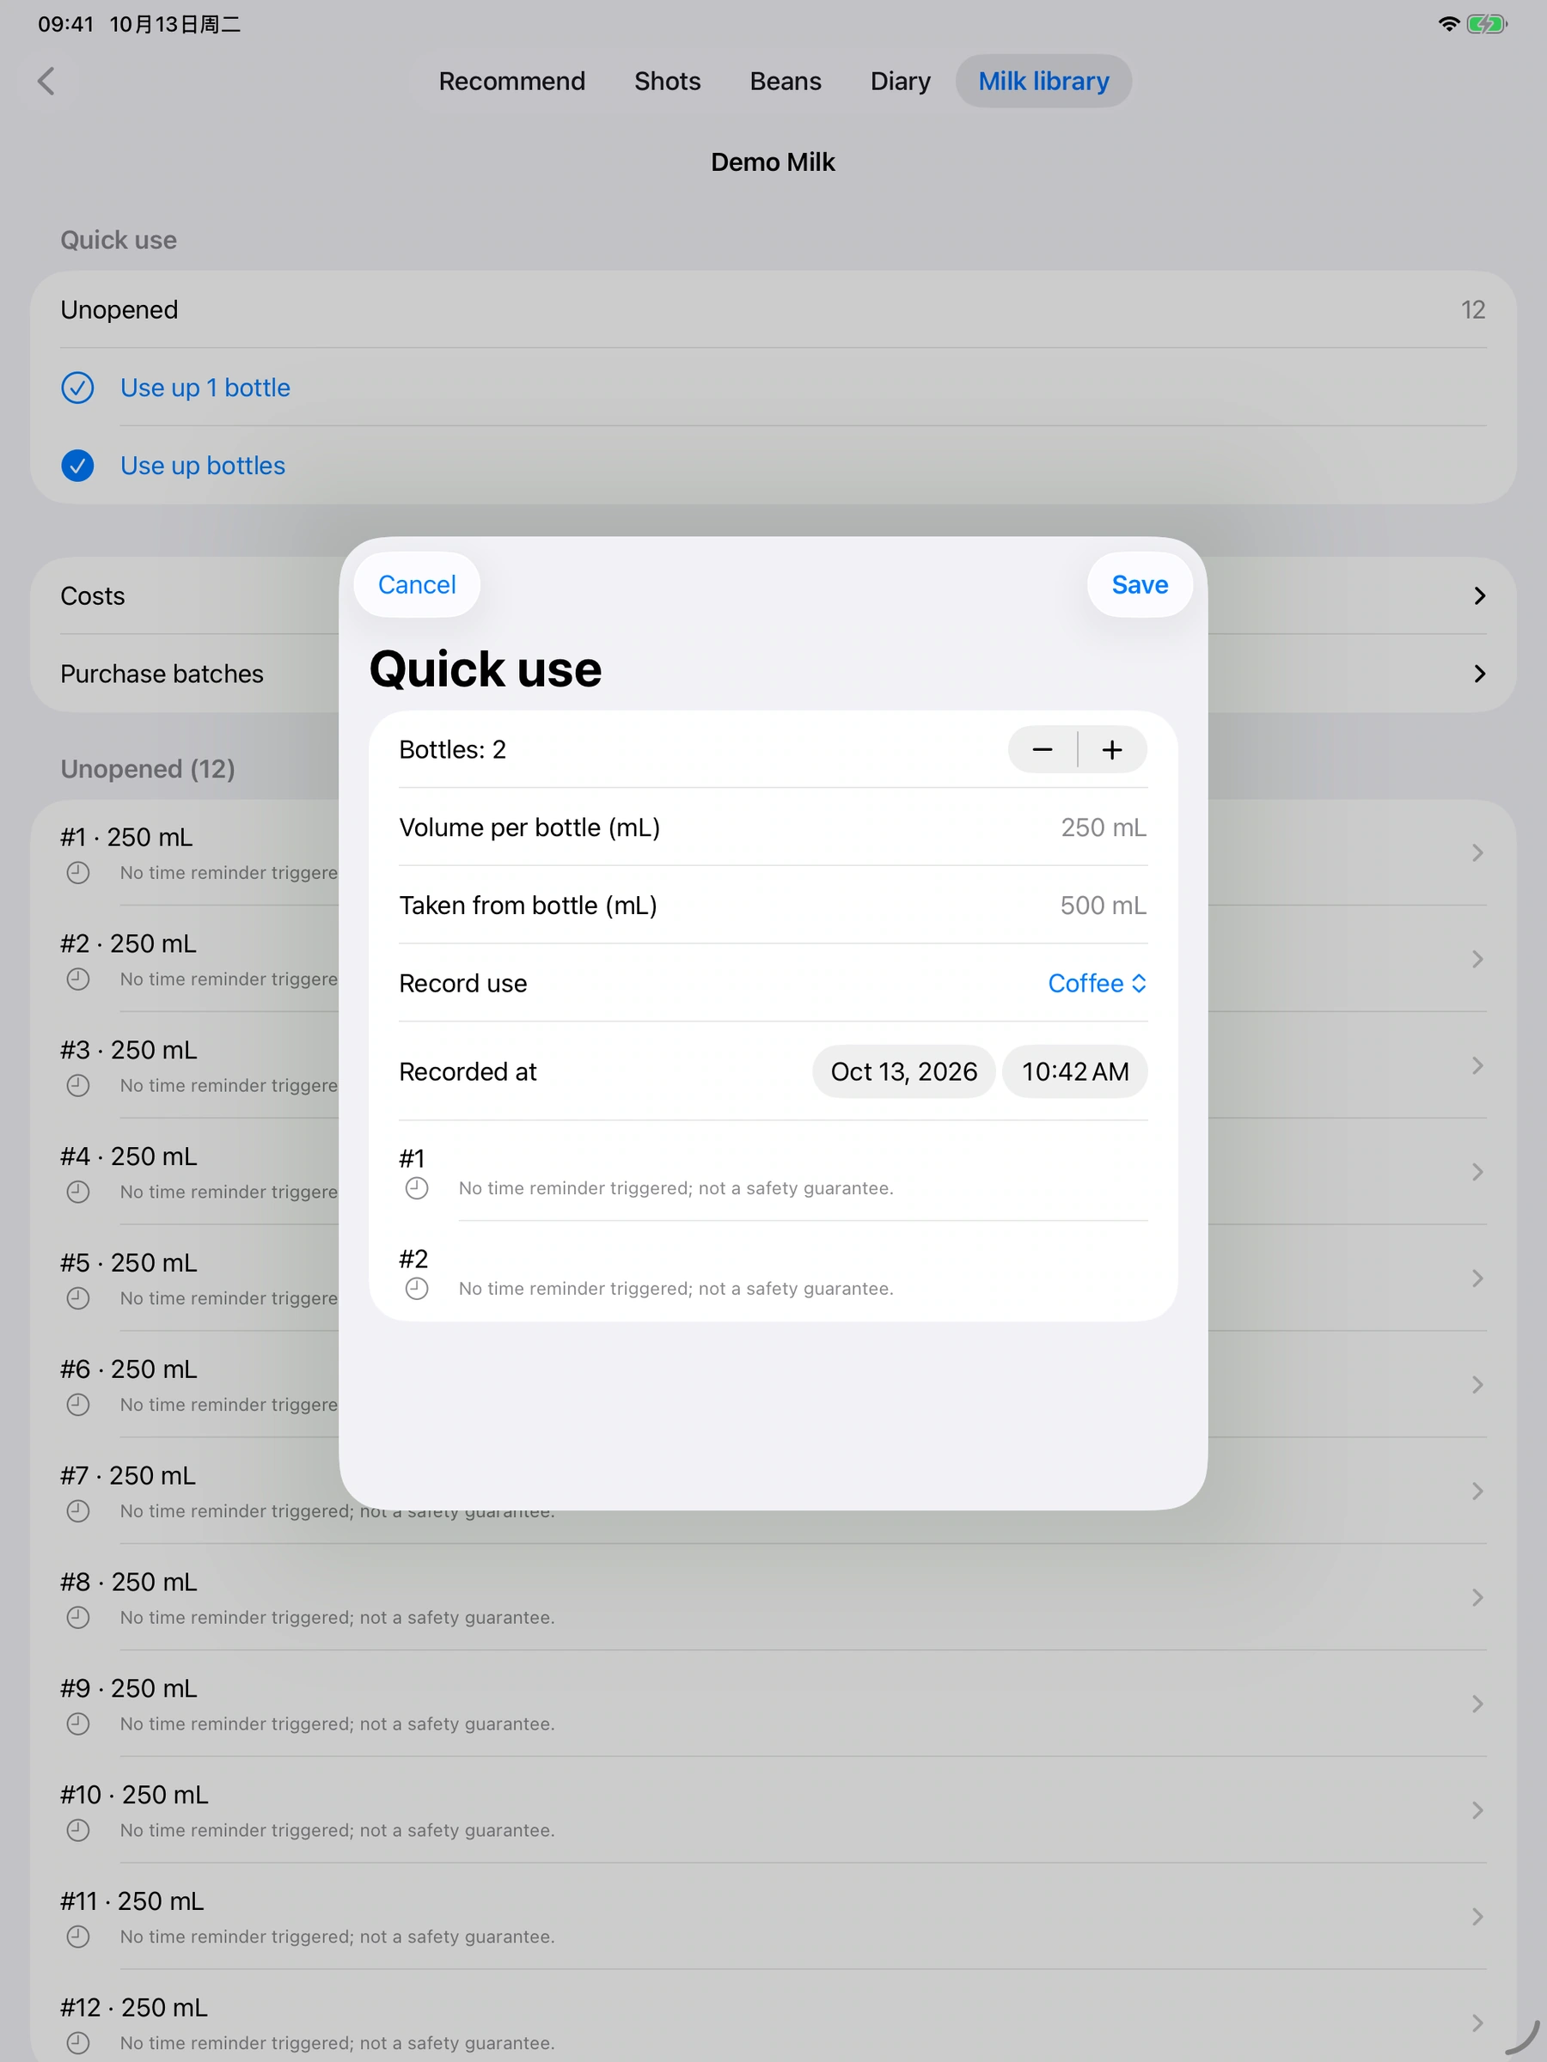Switch to the Beans tab

pyautogui.click(x=786, y=81)
